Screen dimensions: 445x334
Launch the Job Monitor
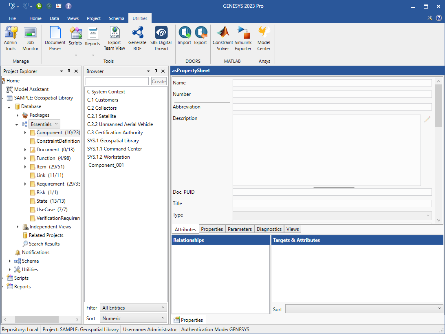30,39
